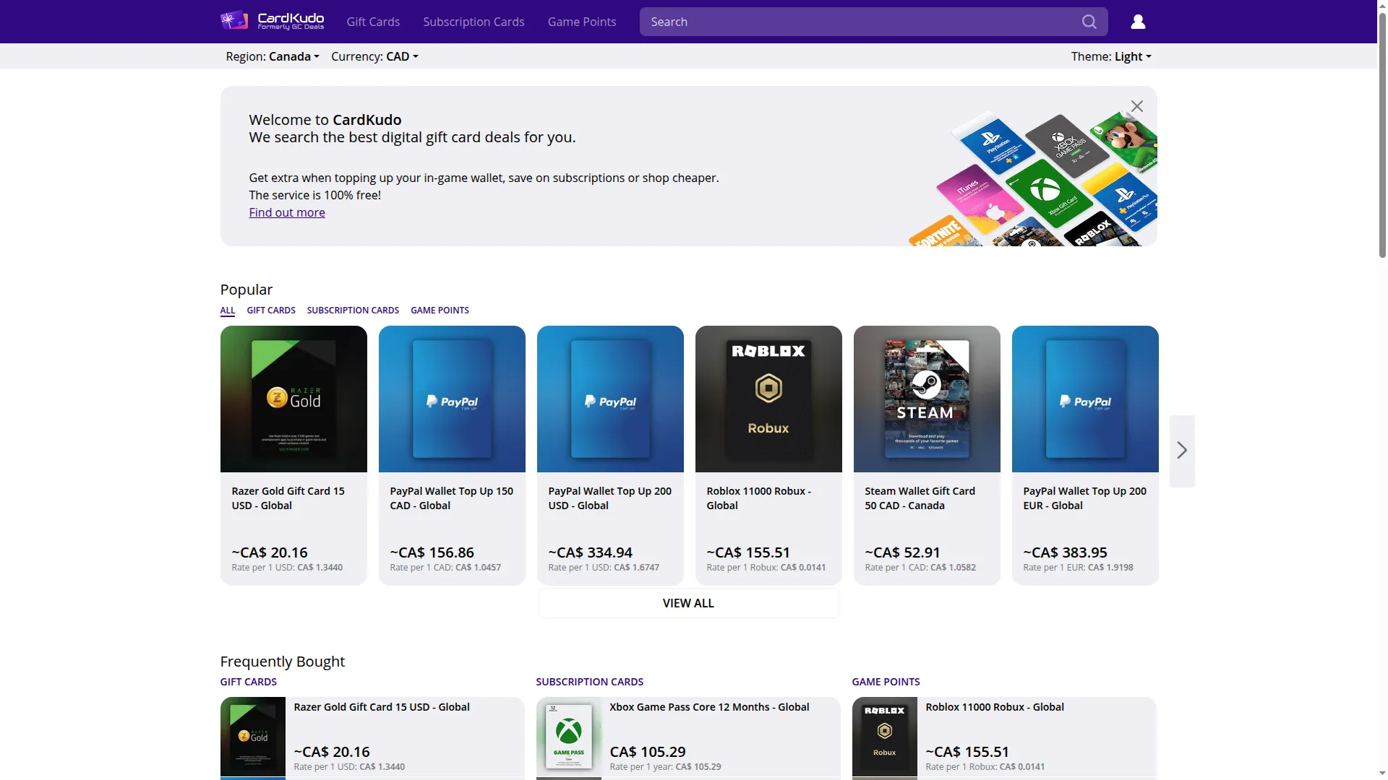Click PayPal Wallet Top Up 150 CAD title
Viewport: 1388px width, 780px height.
tap(452, 498)
